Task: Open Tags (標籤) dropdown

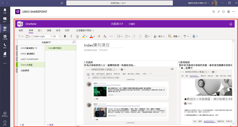Action: coord(174,36)
